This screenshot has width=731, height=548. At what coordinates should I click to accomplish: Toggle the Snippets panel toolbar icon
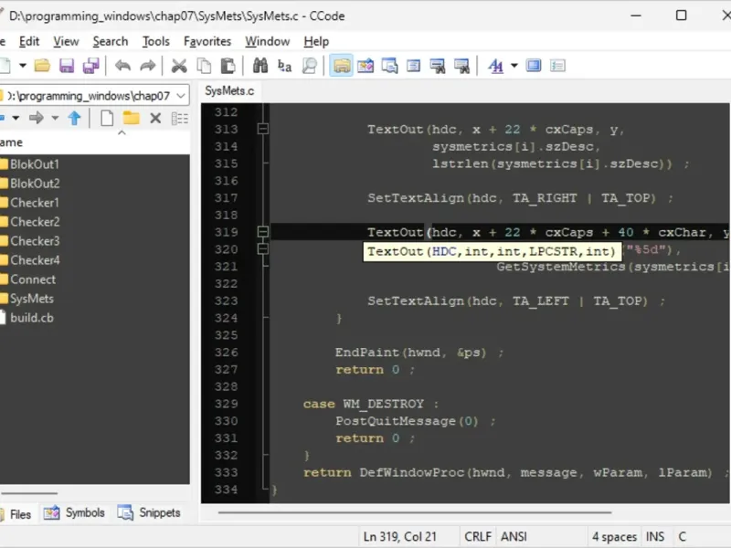pyautogui.click(x=390, y=66)
